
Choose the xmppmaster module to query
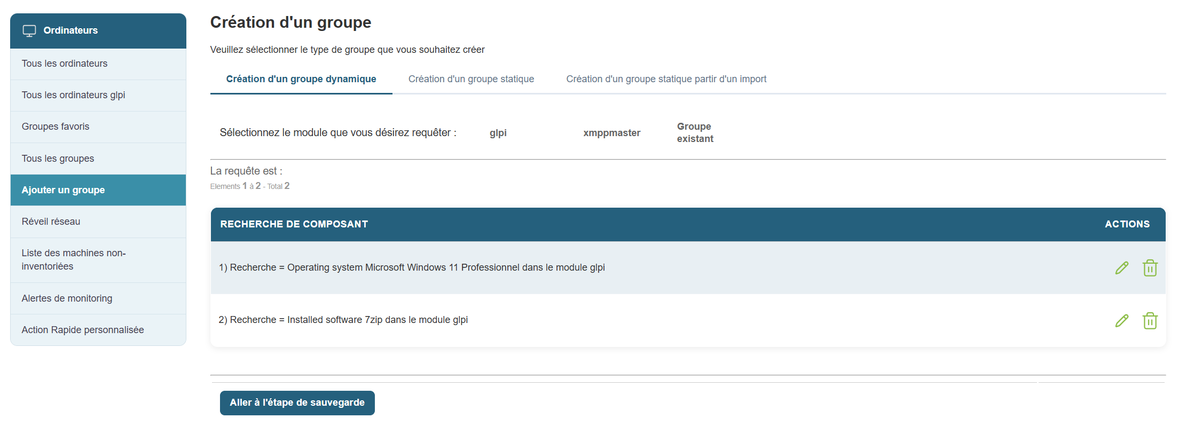[x=611, y=133]
